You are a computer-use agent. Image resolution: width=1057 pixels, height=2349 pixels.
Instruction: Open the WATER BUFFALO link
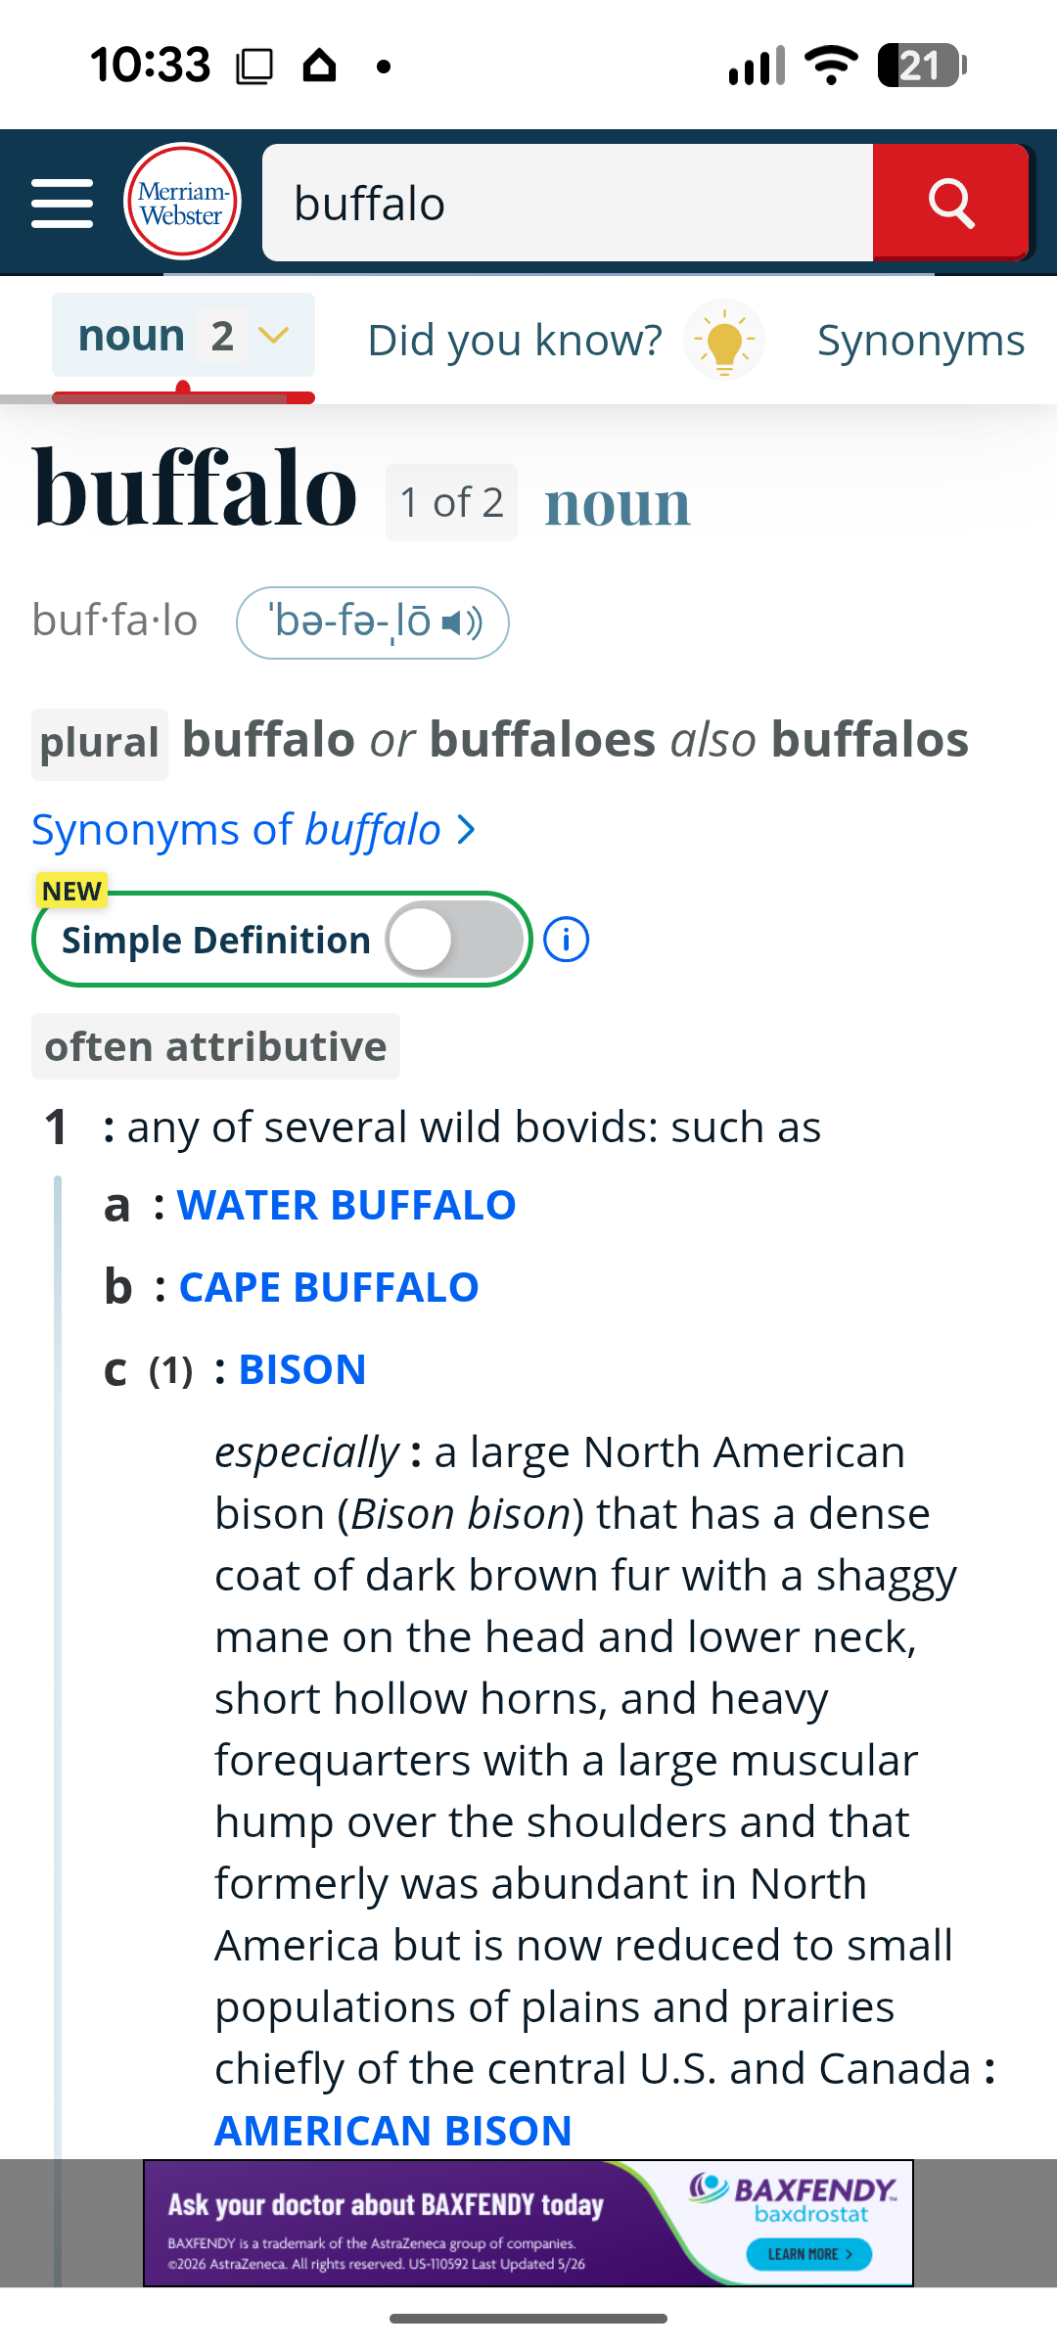click(x=346, y=1205)
